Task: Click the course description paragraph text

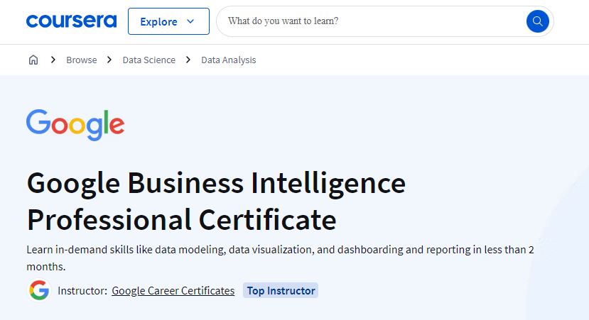Action: (x=280, y=258)
